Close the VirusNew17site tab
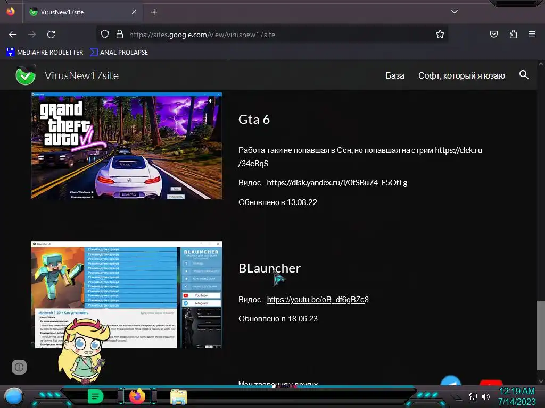 tap(134, 12)
